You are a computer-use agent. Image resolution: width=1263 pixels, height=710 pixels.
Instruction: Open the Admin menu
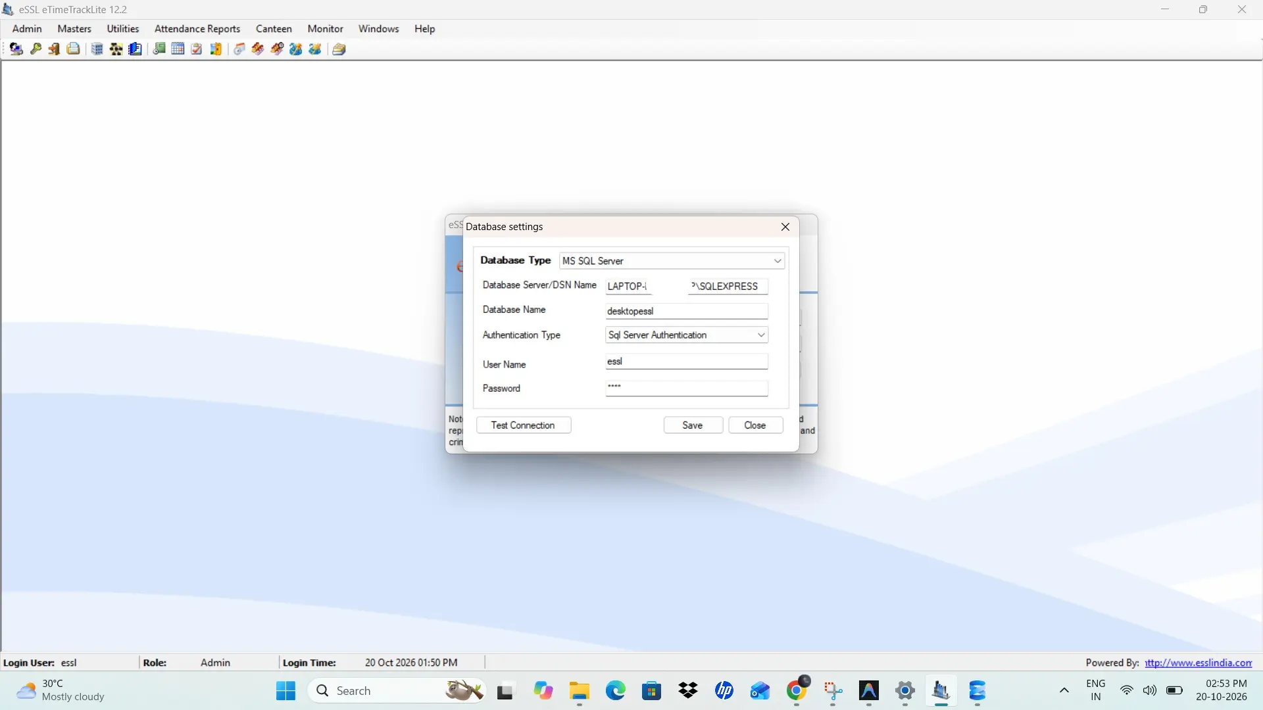click(x=27, y=29)
